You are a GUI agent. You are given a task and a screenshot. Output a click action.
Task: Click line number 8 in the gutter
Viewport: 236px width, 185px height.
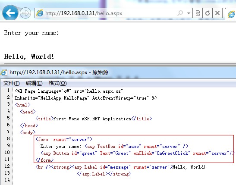[9, 138]
